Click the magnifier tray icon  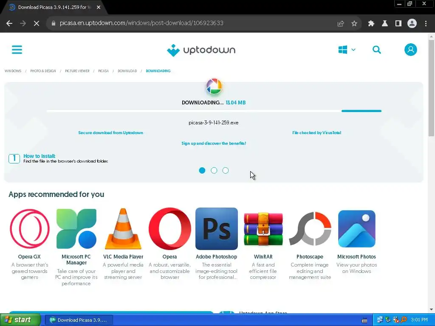tap(404, 320)
